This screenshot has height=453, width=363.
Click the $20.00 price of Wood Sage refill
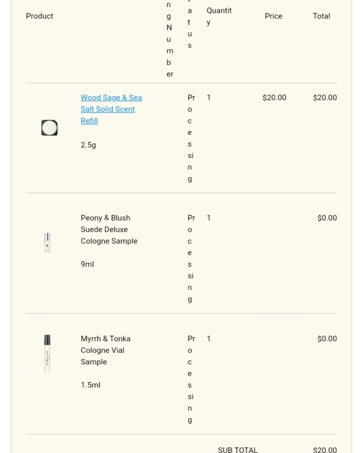coord(274,98)
